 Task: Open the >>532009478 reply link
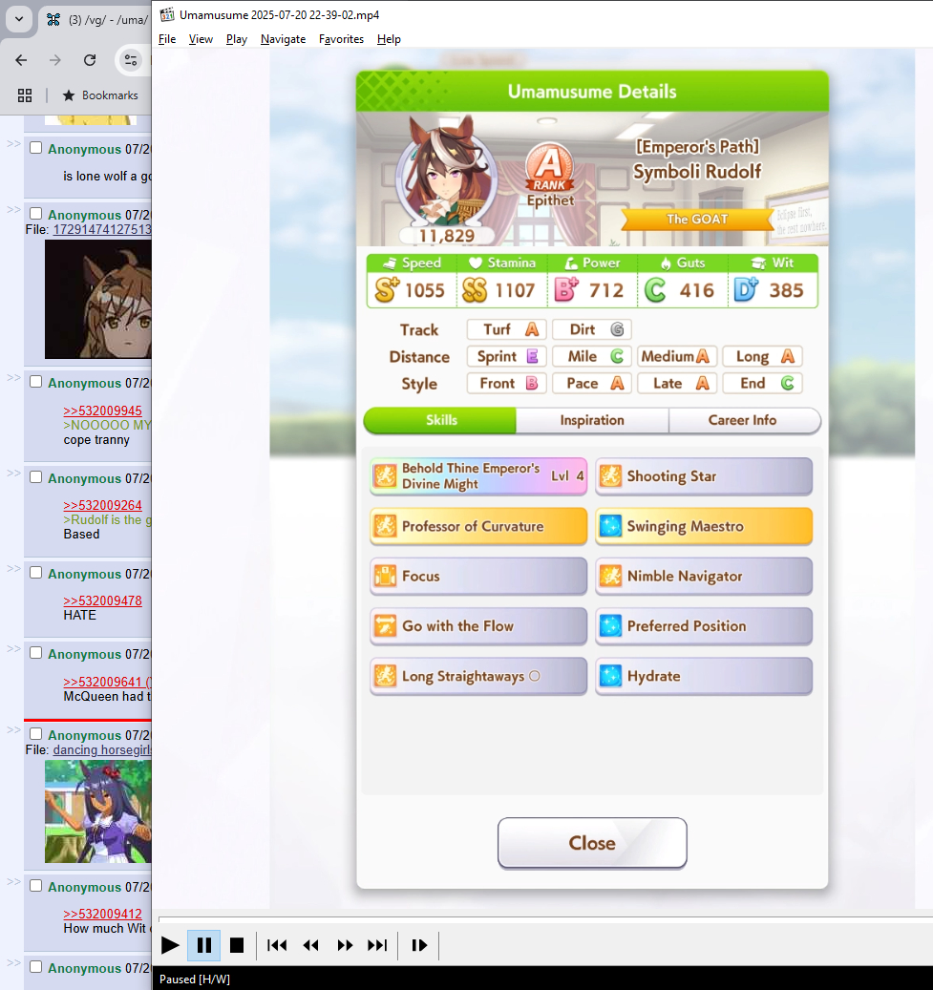coord(102,600)
